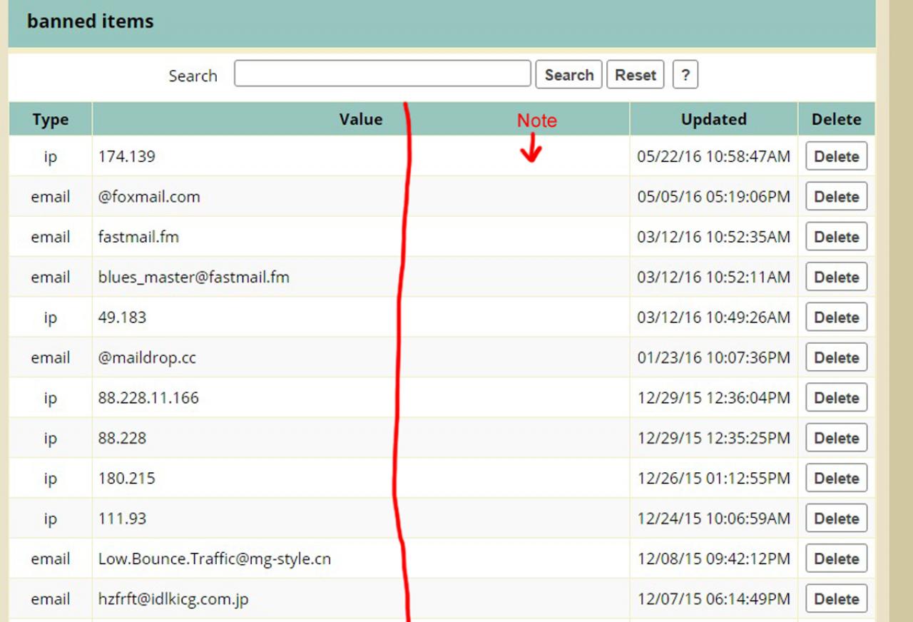Remove the hzfrft@idlkicg.com.jp ban
The width and height of the screenshot is (913, 622).
point(836,599)
